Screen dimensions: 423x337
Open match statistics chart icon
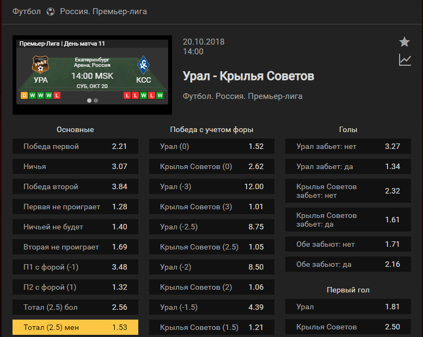coord(405,60)
